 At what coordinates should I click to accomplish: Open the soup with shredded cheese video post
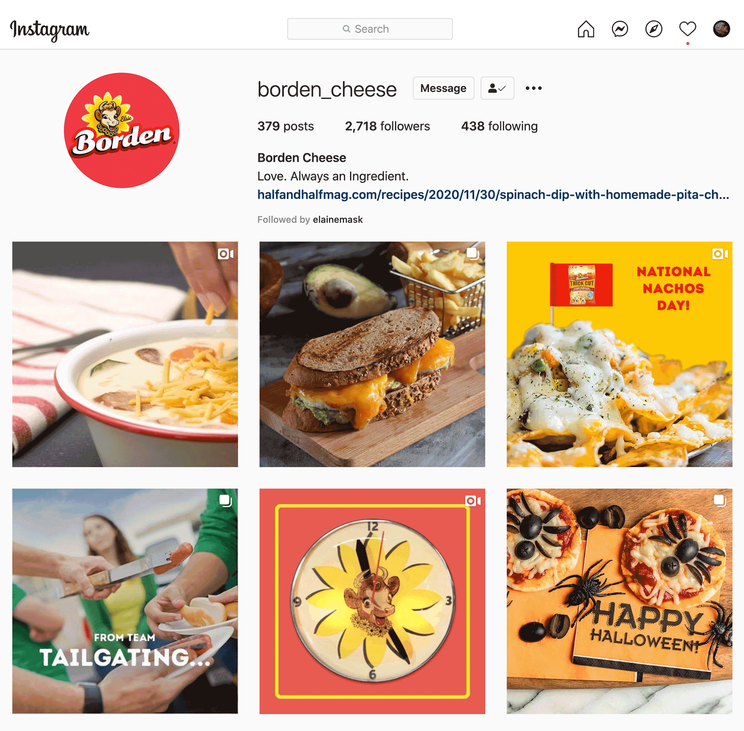click(125, 354)
